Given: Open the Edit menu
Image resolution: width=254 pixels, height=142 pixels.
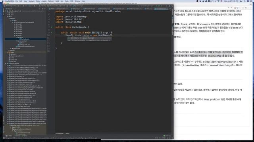Looking at the screenshot, I should coord(21,1).
